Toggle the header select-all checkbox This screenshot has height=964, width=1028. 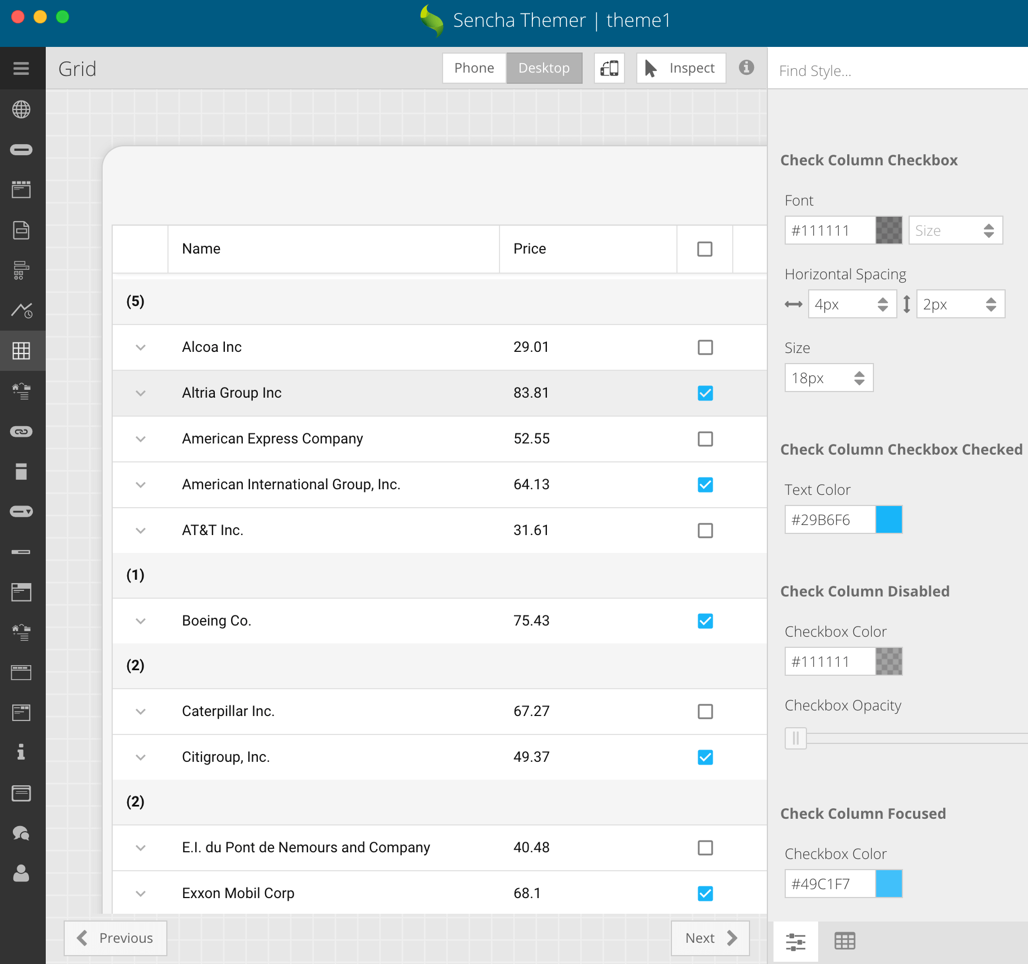pyautogui.click(x=705, y=249)
